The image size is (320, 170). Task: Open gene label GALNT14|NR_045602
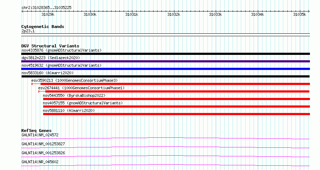point(40,162)
